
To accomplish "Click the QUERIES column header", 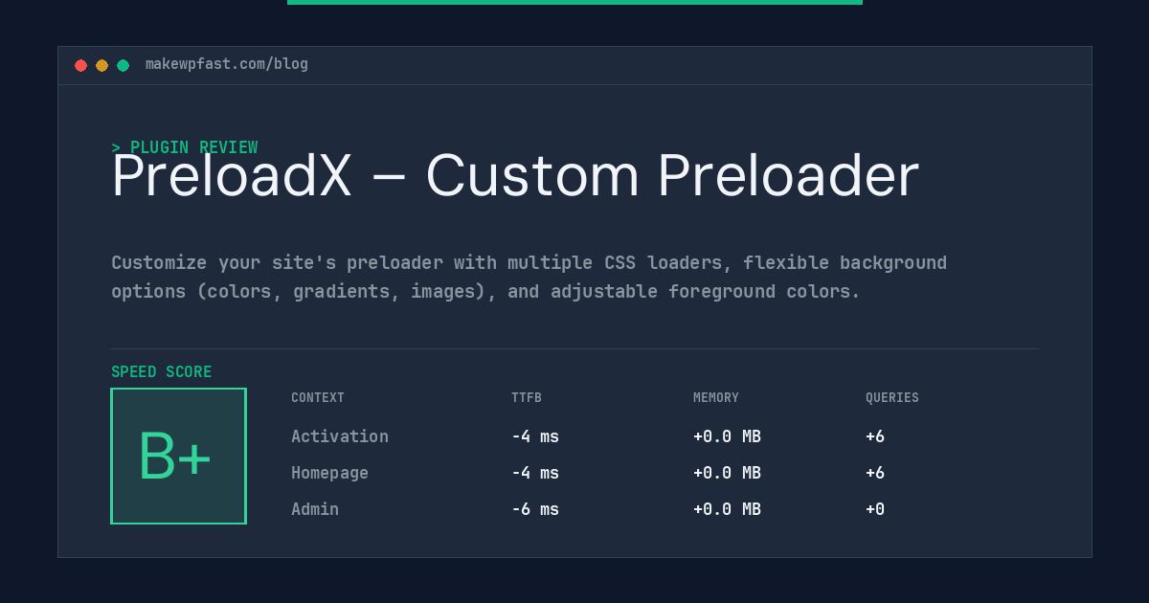I will click(892, 398).
